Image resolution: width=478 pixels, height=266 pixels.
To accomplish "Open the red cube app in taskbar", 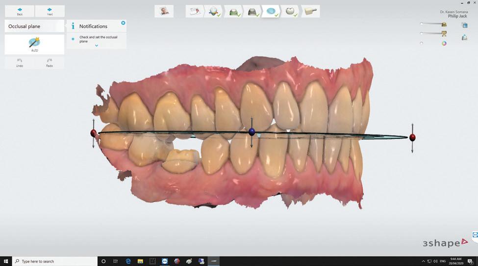I will [177, 261].
